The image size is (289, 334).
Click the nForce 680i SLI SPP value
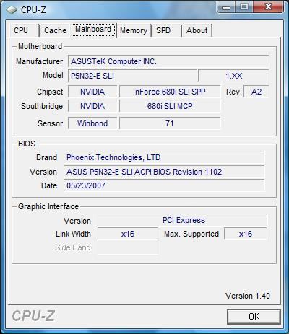[170, 92]
